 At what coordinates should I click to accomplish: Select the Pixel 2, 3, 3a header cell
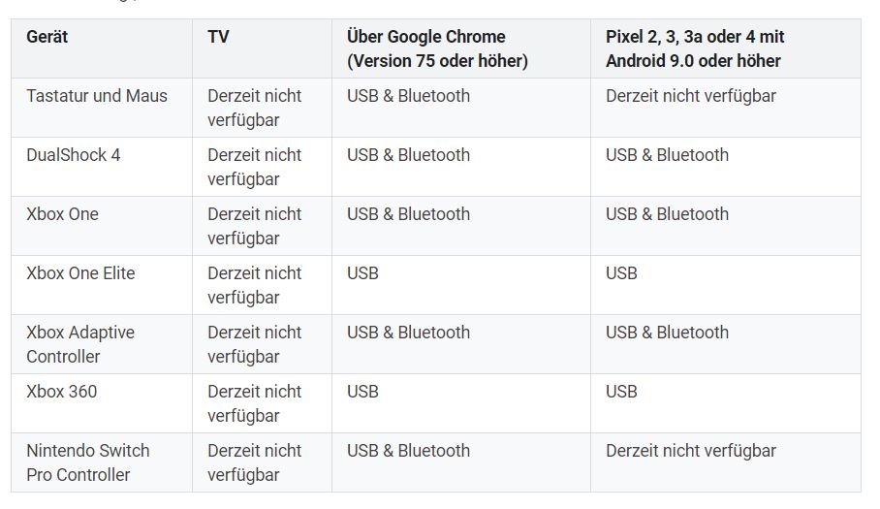[695, 48]
